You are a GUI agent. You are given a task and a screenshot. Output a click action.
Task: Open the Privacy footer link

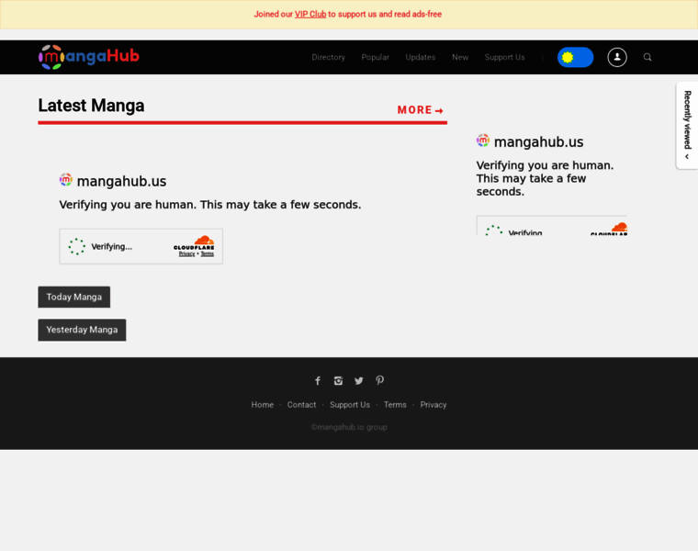[x=433, y=405]
